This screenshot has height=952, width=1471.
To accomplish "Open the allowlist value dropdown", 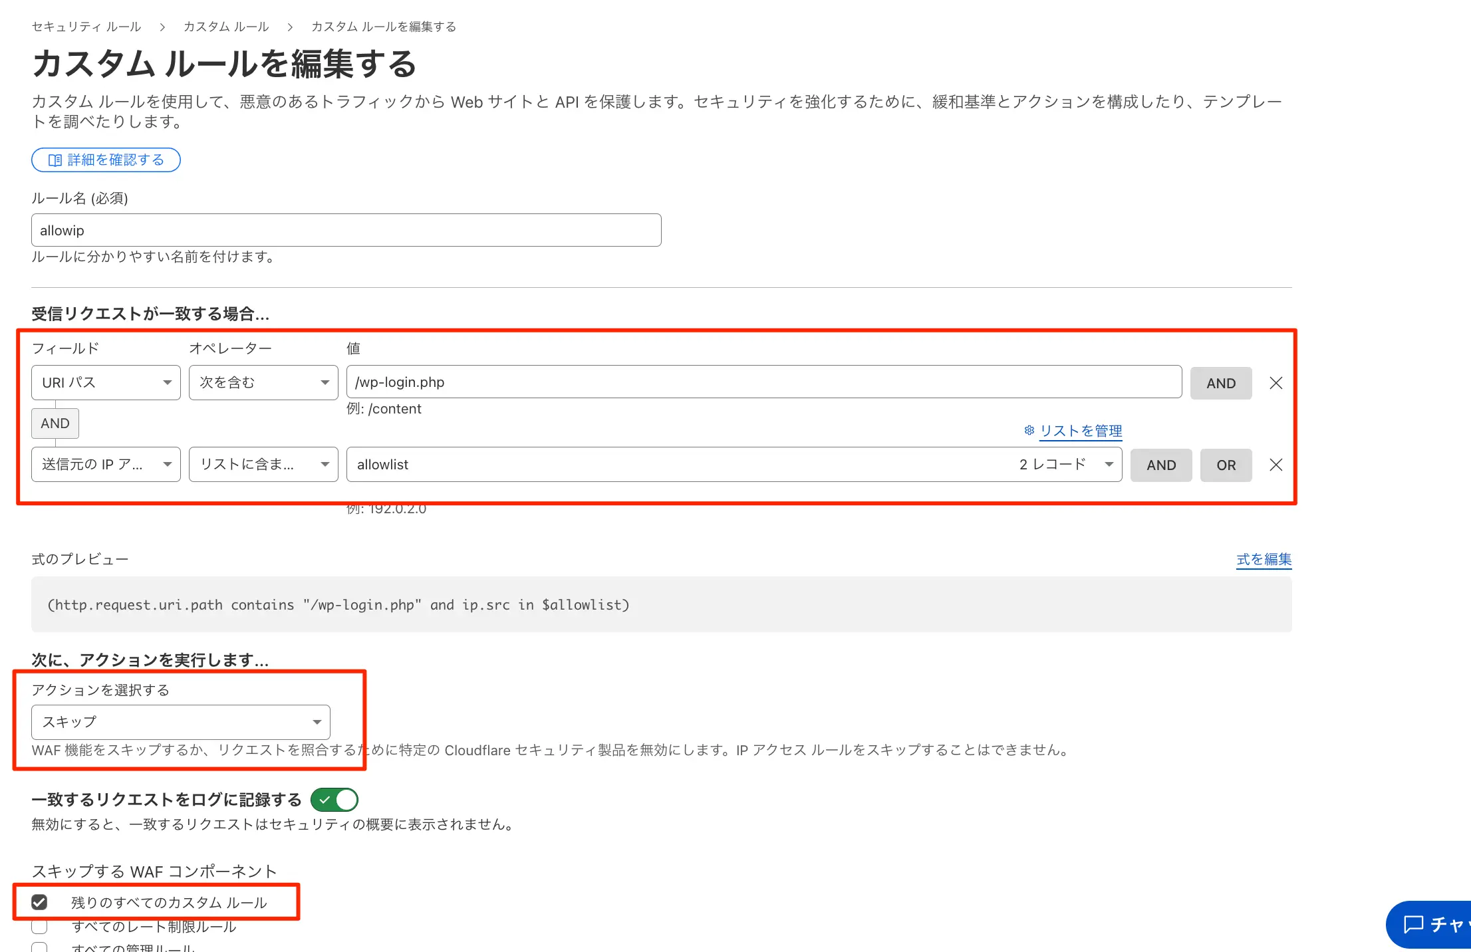I will tap(734, 465).
